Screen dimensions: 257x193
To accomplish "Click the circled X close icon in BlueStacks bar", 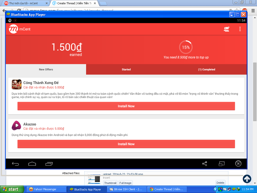I will pyautogui.click(x=238, y=164).
